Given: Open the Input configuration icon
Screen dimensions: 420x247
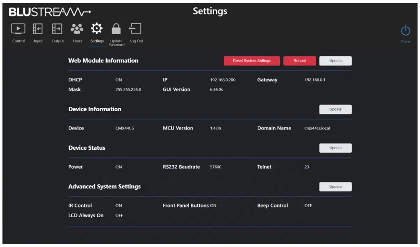Looking at the screenshot, I should (x=38, y=29).
